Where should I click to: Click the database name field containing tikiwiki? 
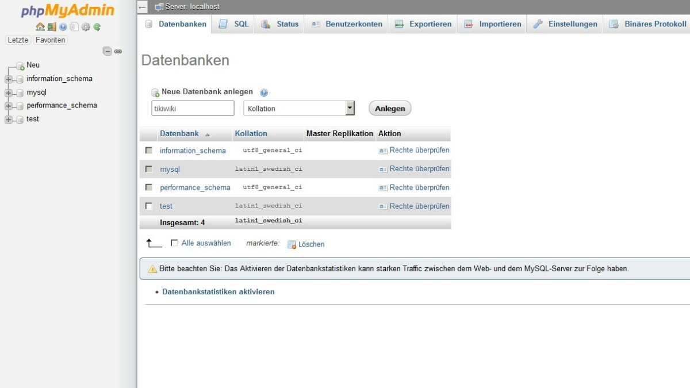pyautogui.click(x=193, y=108)
